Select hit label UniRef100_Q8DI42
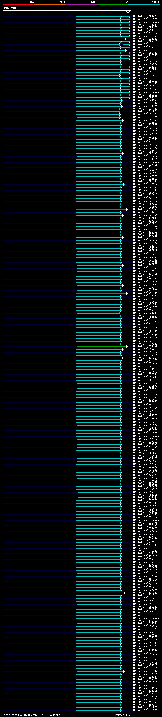The width and height of the screenshot is (162, 717). coord(145,103)
